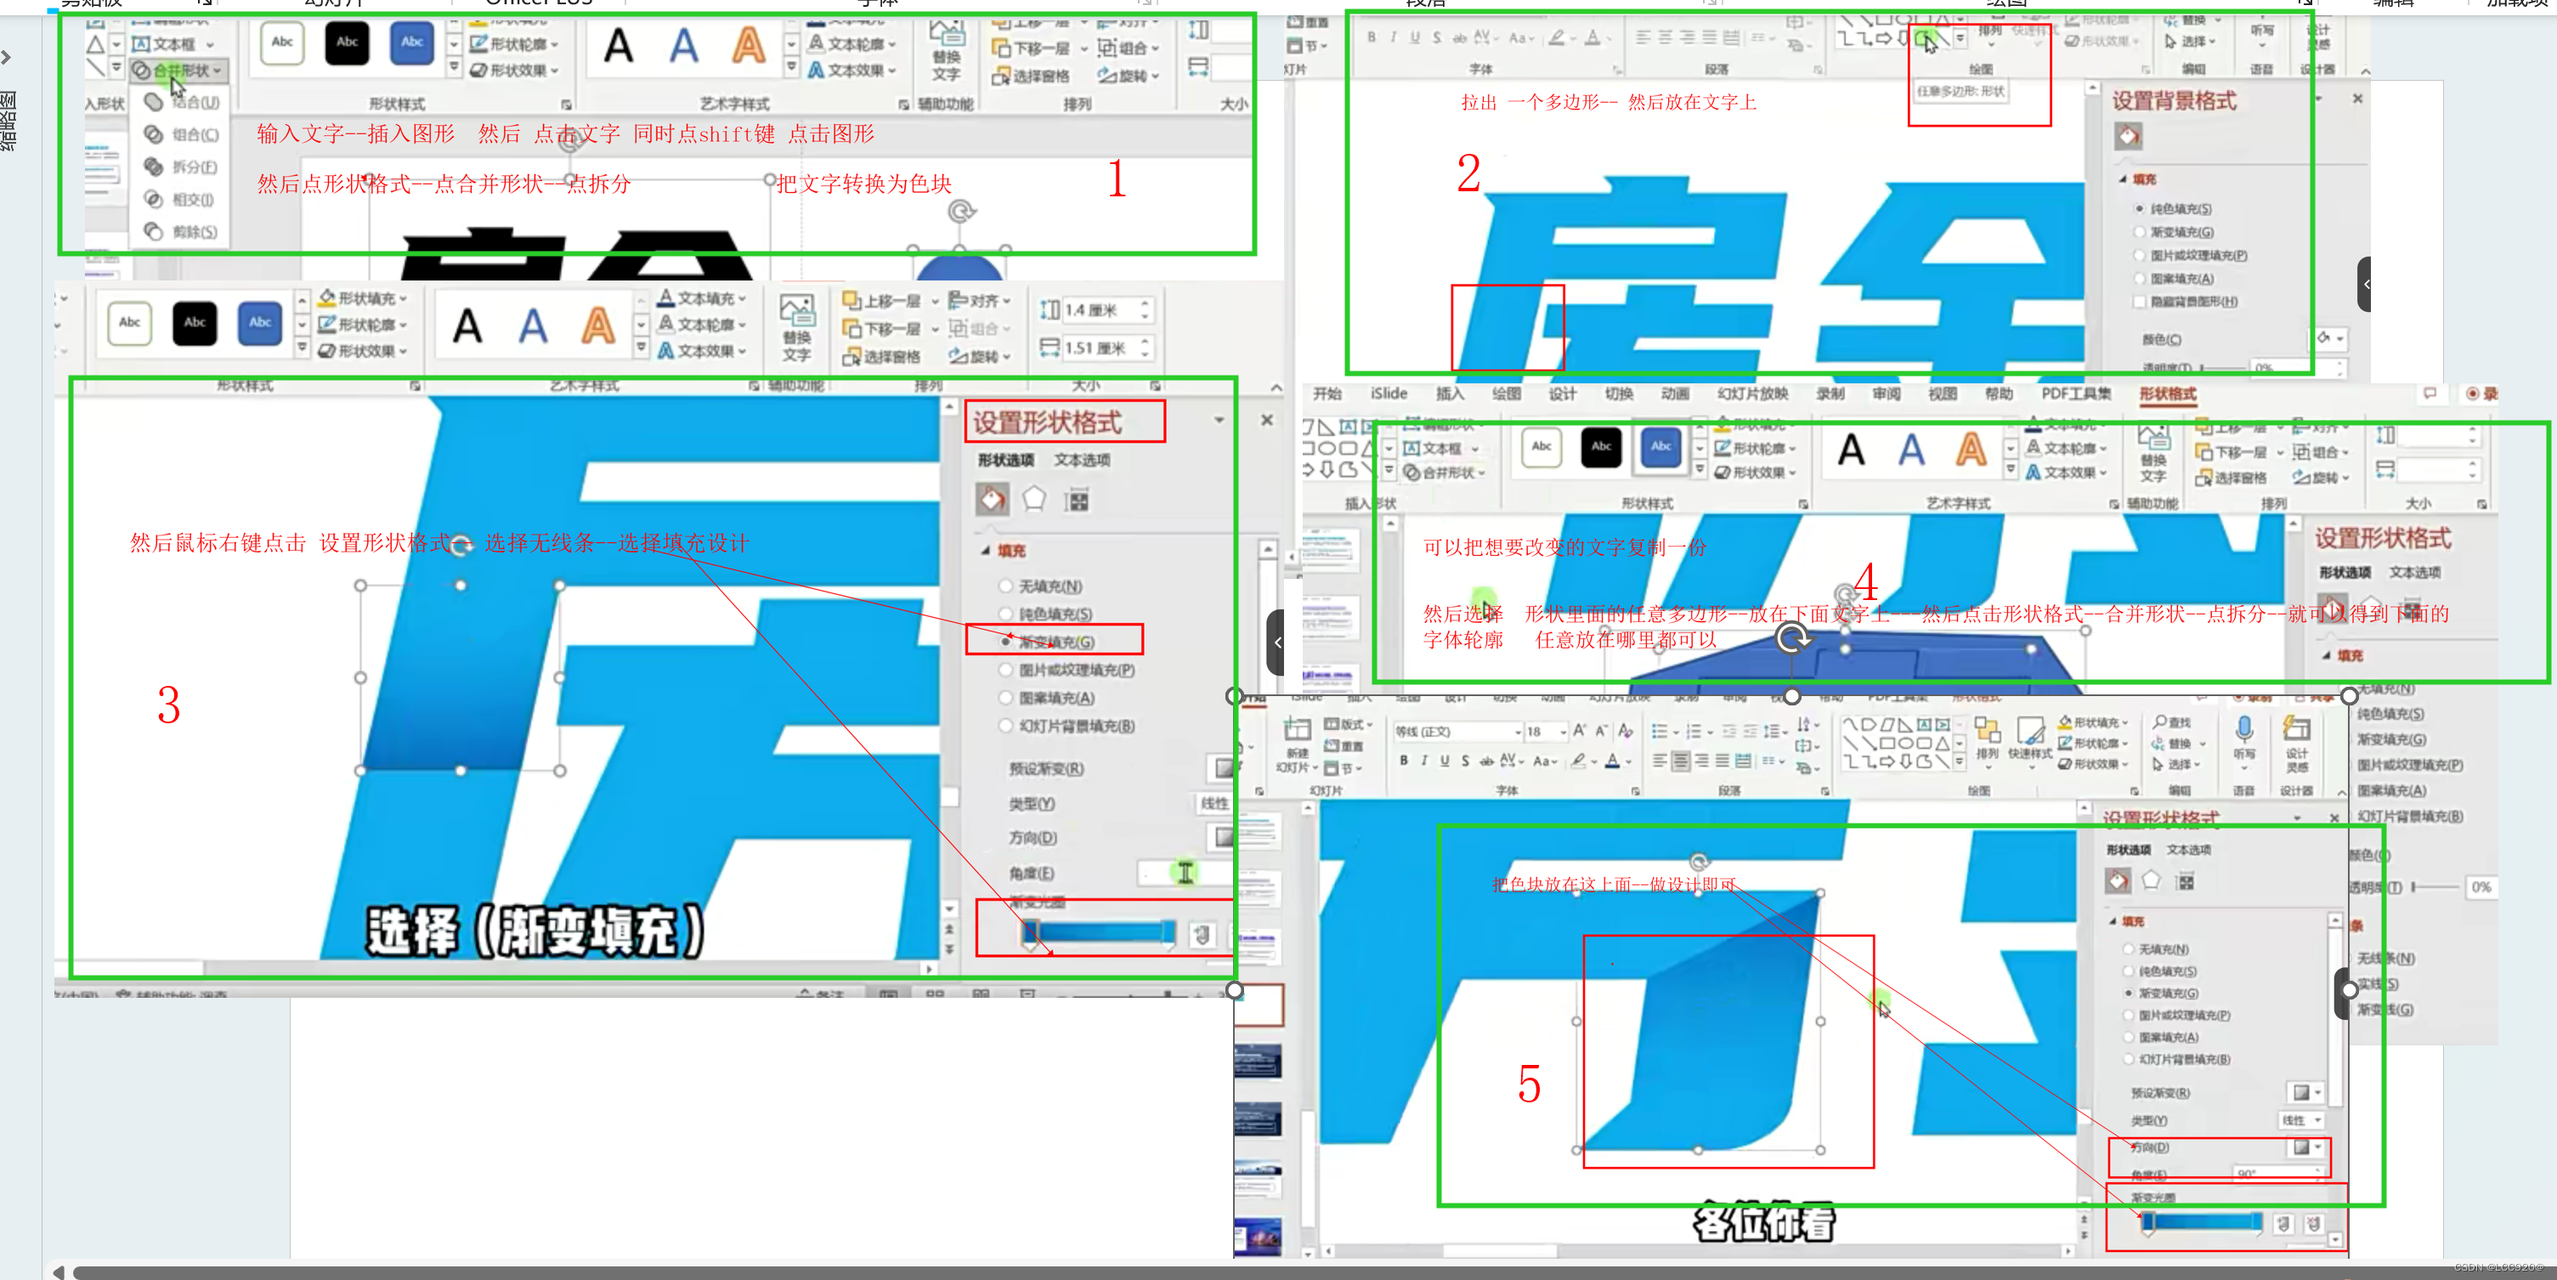Check the 隐藏背景图形(H) checkbox

click(x=2140, y=302)
